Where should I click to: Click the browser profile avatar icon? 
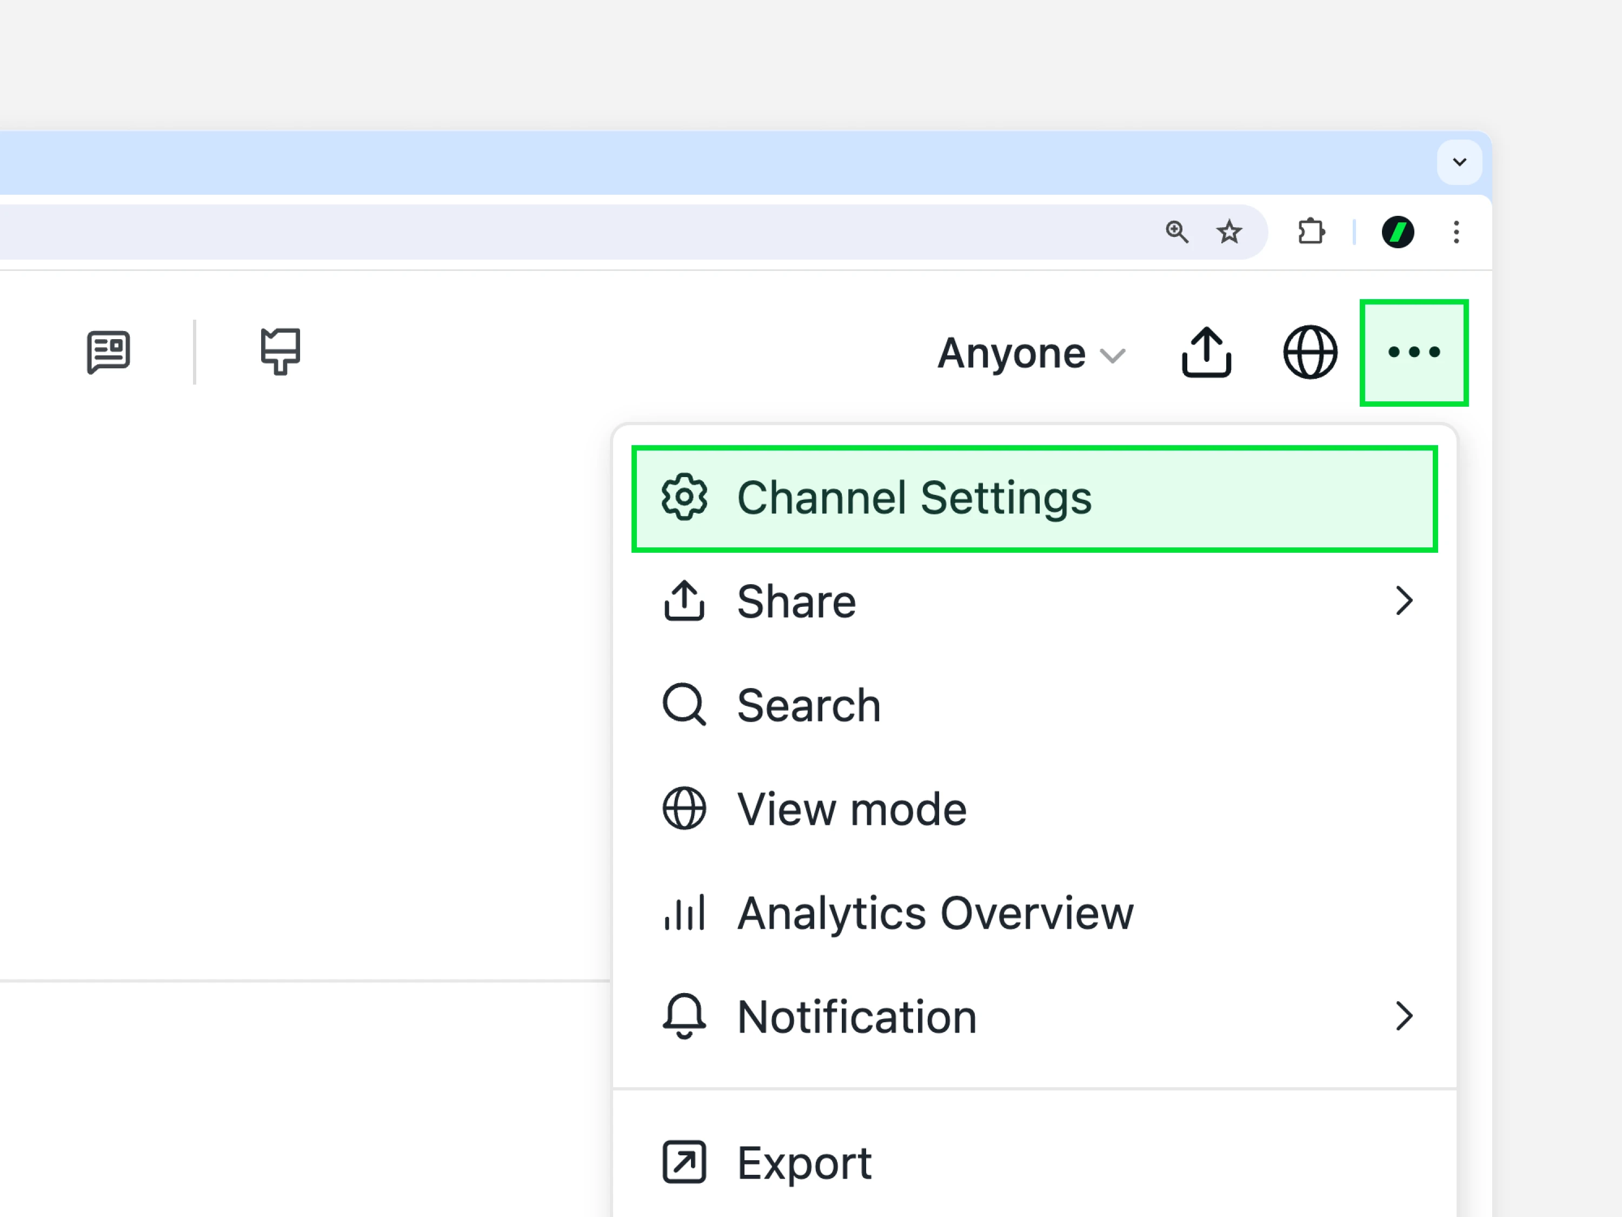click(x=1398, y=232)
